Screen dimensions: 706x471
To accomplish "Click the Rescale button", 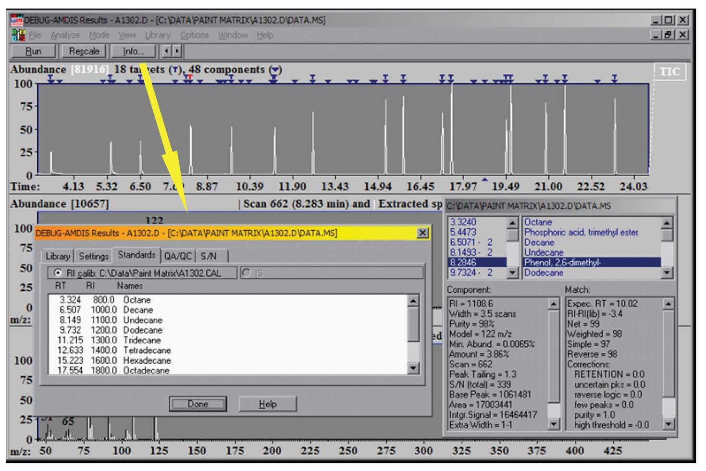I will 84,51.
